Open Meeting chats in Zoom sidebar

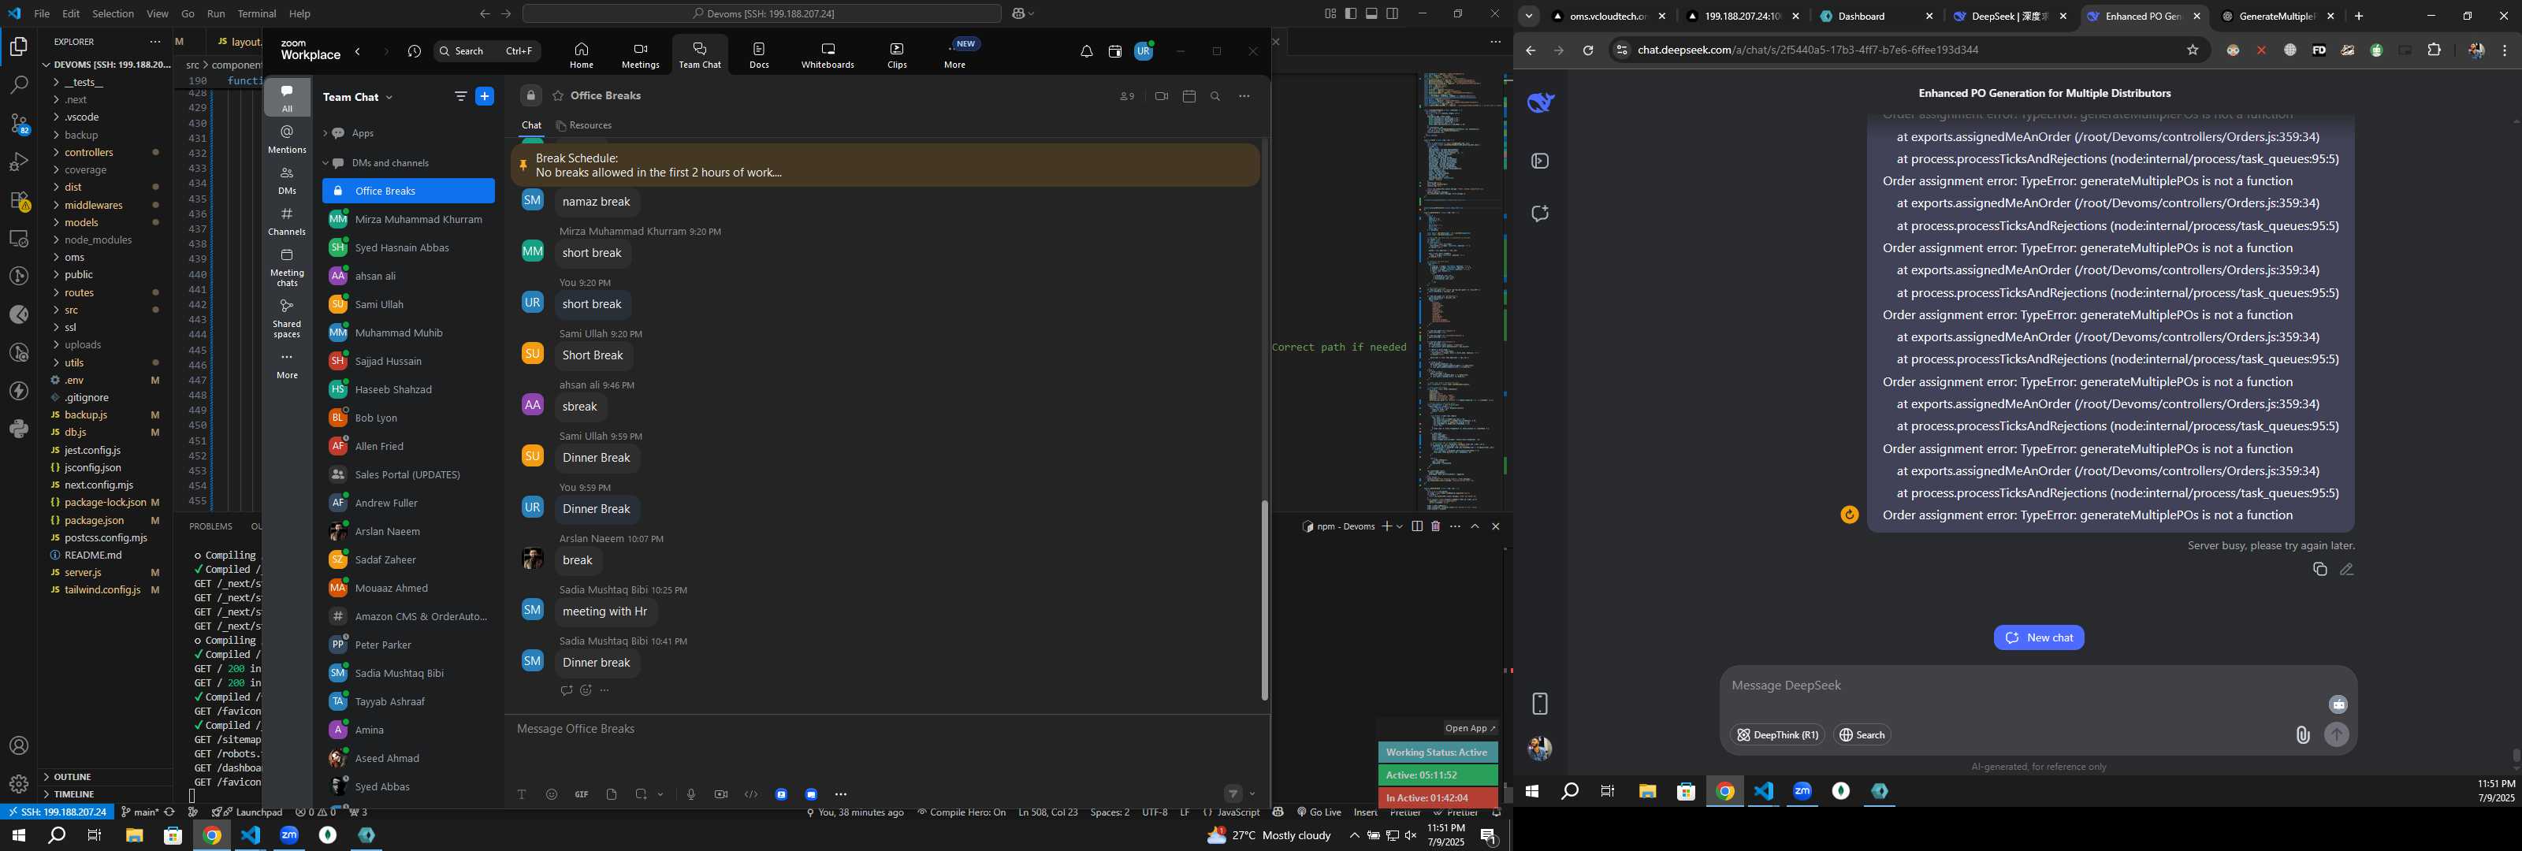point(287,267)
